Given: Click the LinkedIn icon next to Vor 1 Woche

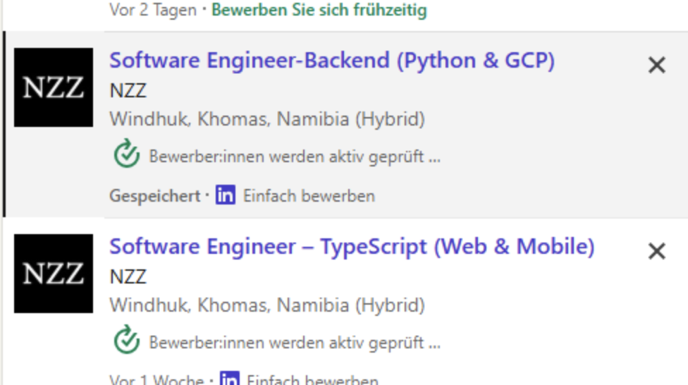Looking at the screenshot, I should (229, 380).
